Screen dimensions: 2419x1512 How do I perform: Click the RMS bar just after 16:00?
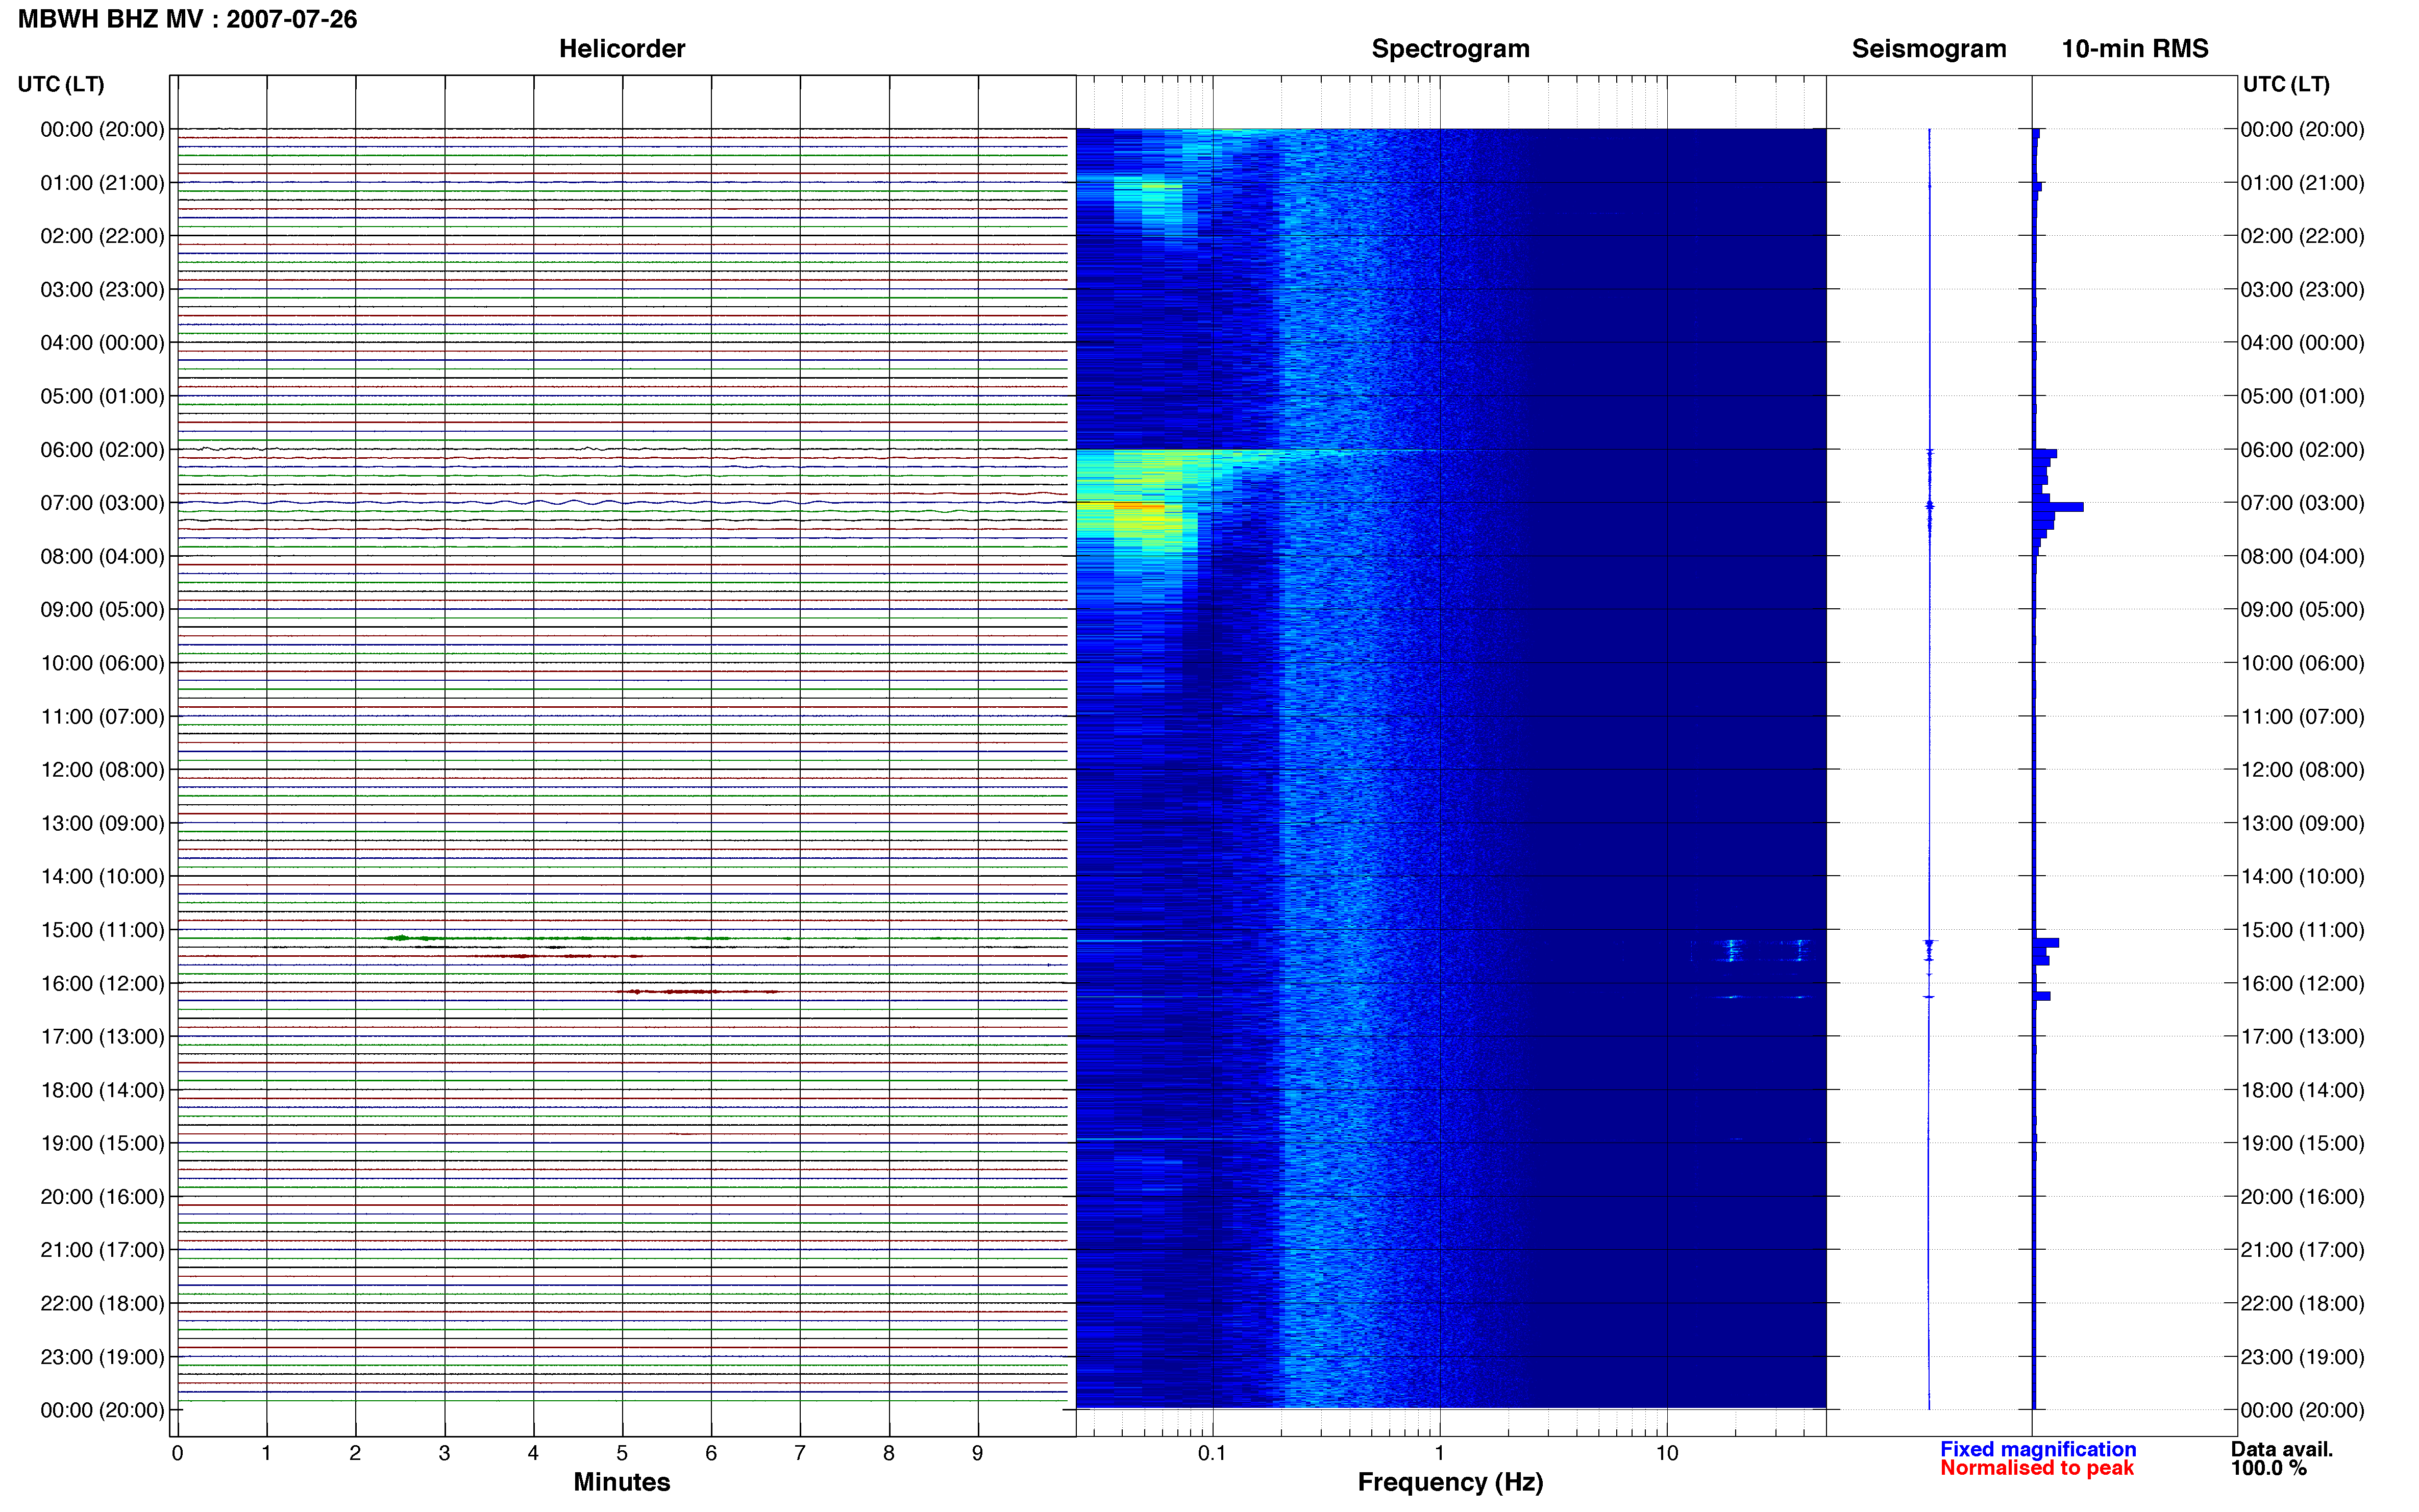pyautogui.click(x=2042, y=996)
